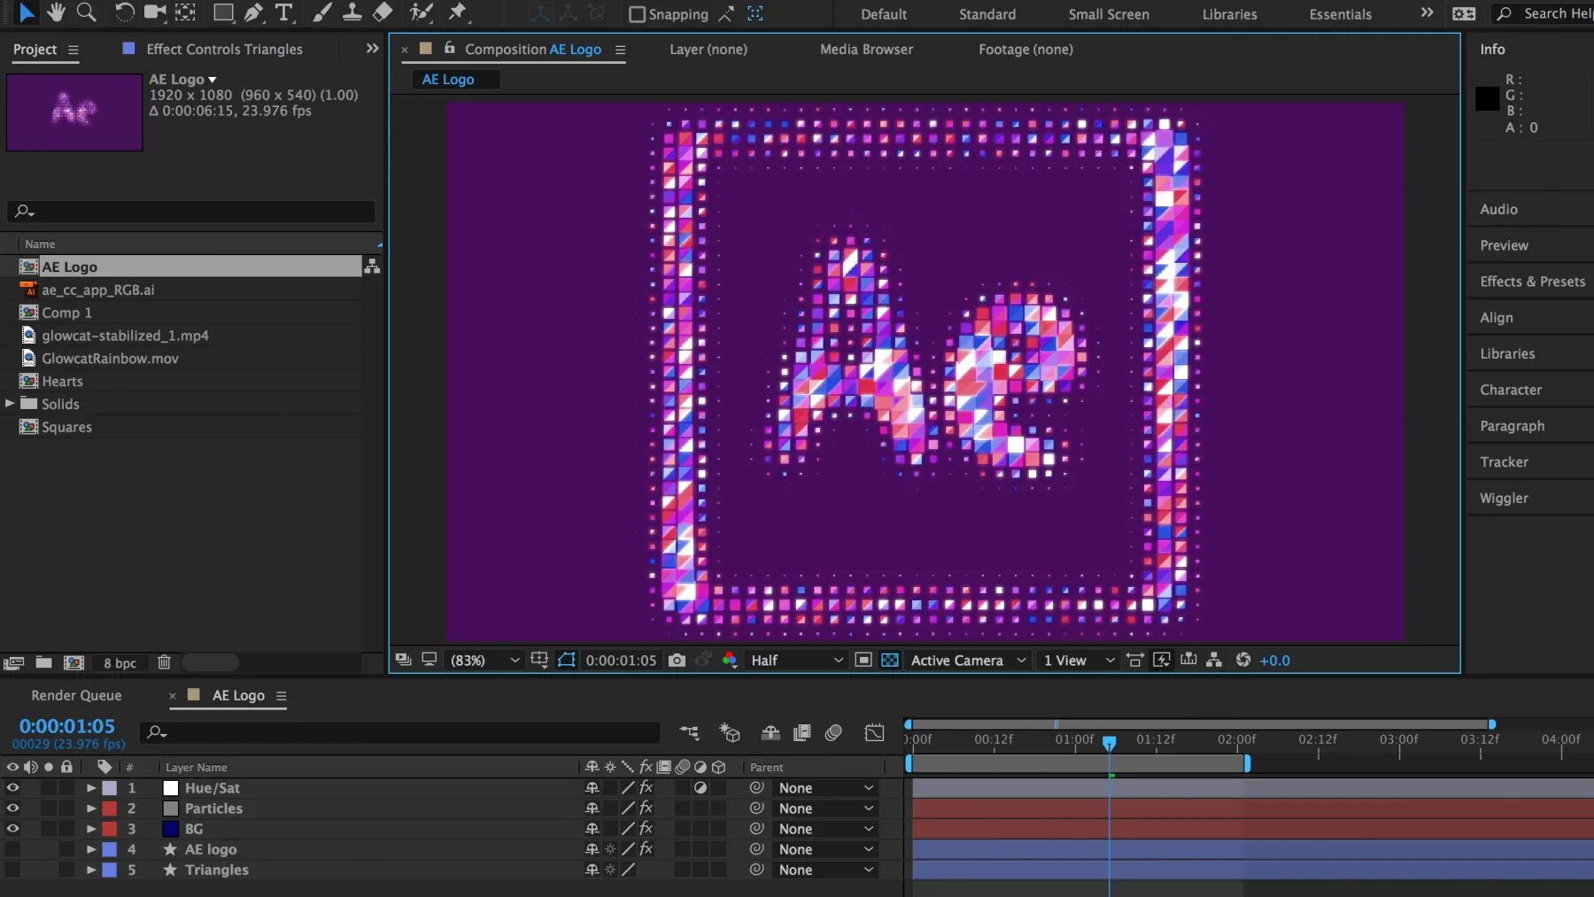Viewport: 1594px width, 897px height.
Task: Click the BG layer blue solid swatch
Action: coord(171,829)
